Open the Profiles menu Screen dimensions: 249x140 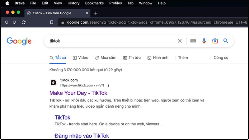(x=115, y=3)
